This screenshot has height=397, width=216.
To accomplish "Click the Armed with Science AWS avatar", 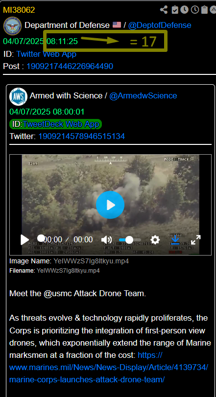I will click(x=18, y=96).
